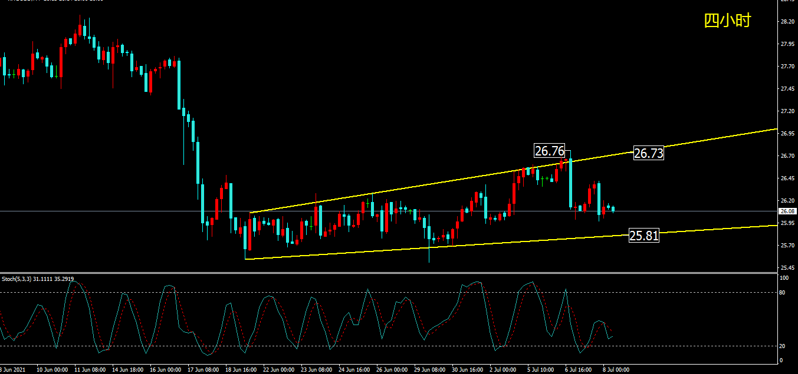
Task: Click the stochastic scale value 80
Action: coord(783,292)
